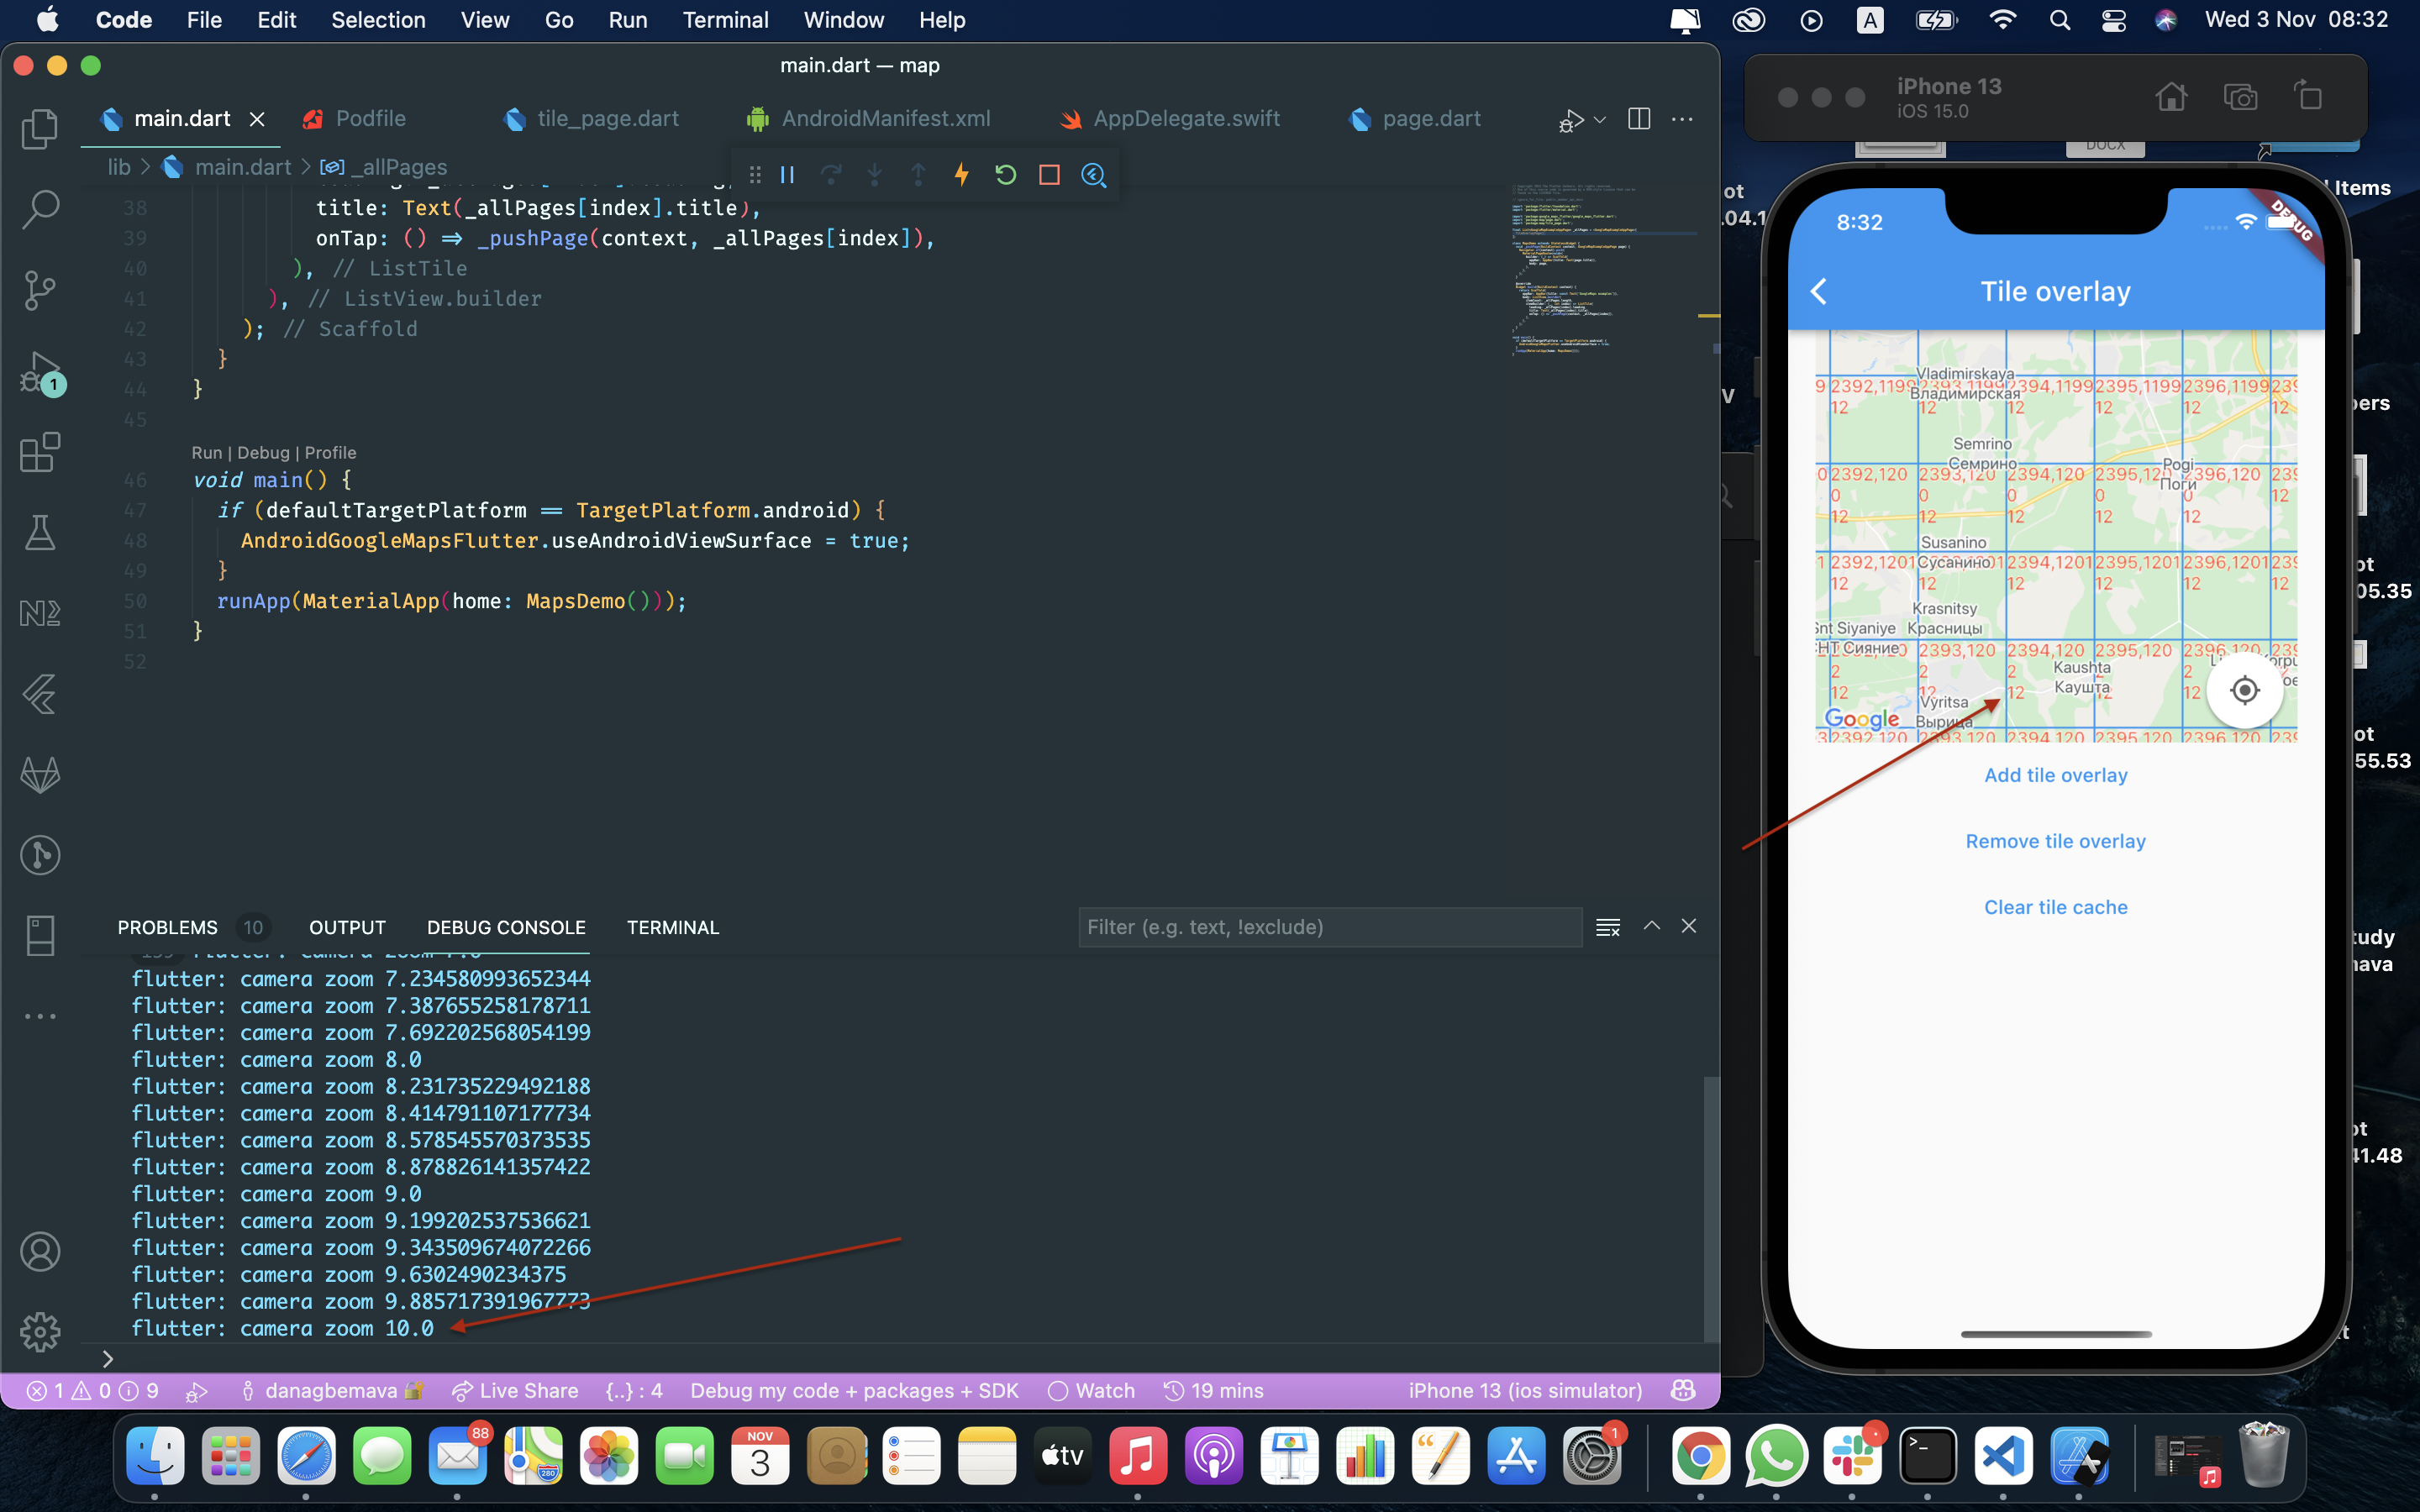
Task: Open the Source Control view
Action: coord(40,290)
